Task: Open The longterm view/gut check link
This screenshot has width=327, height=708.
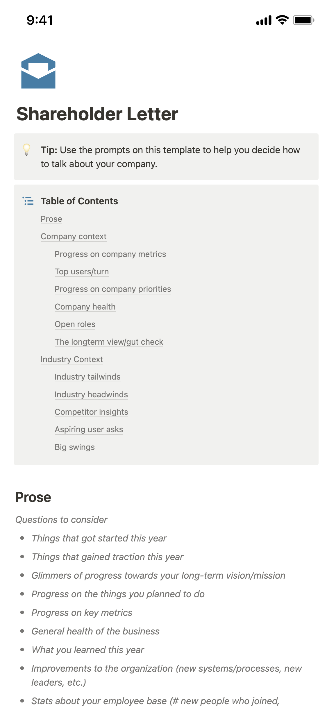Action: tap(109, 342)
